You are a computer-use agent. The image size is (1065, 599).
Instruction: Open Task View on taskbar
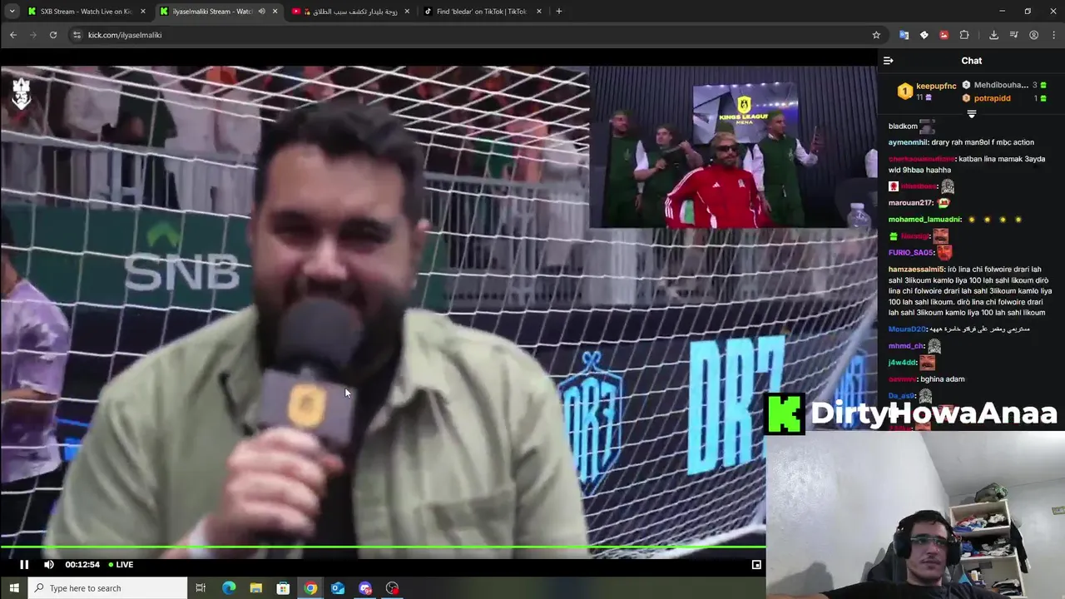pyautogui.click(x=201, y=588)
